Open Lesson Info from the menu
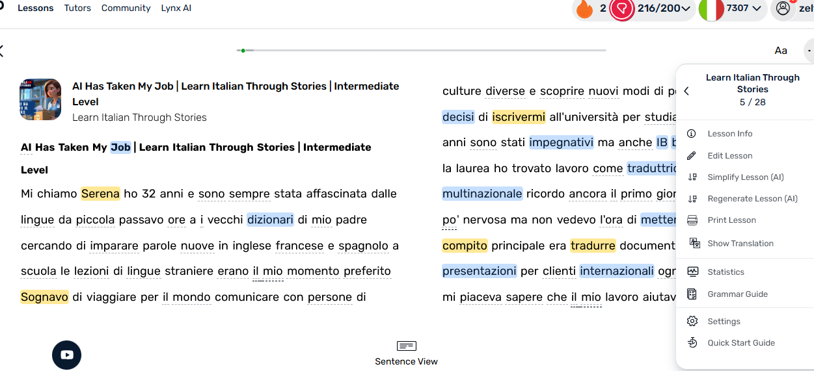814x371 pixels. [x=729, y=134]
